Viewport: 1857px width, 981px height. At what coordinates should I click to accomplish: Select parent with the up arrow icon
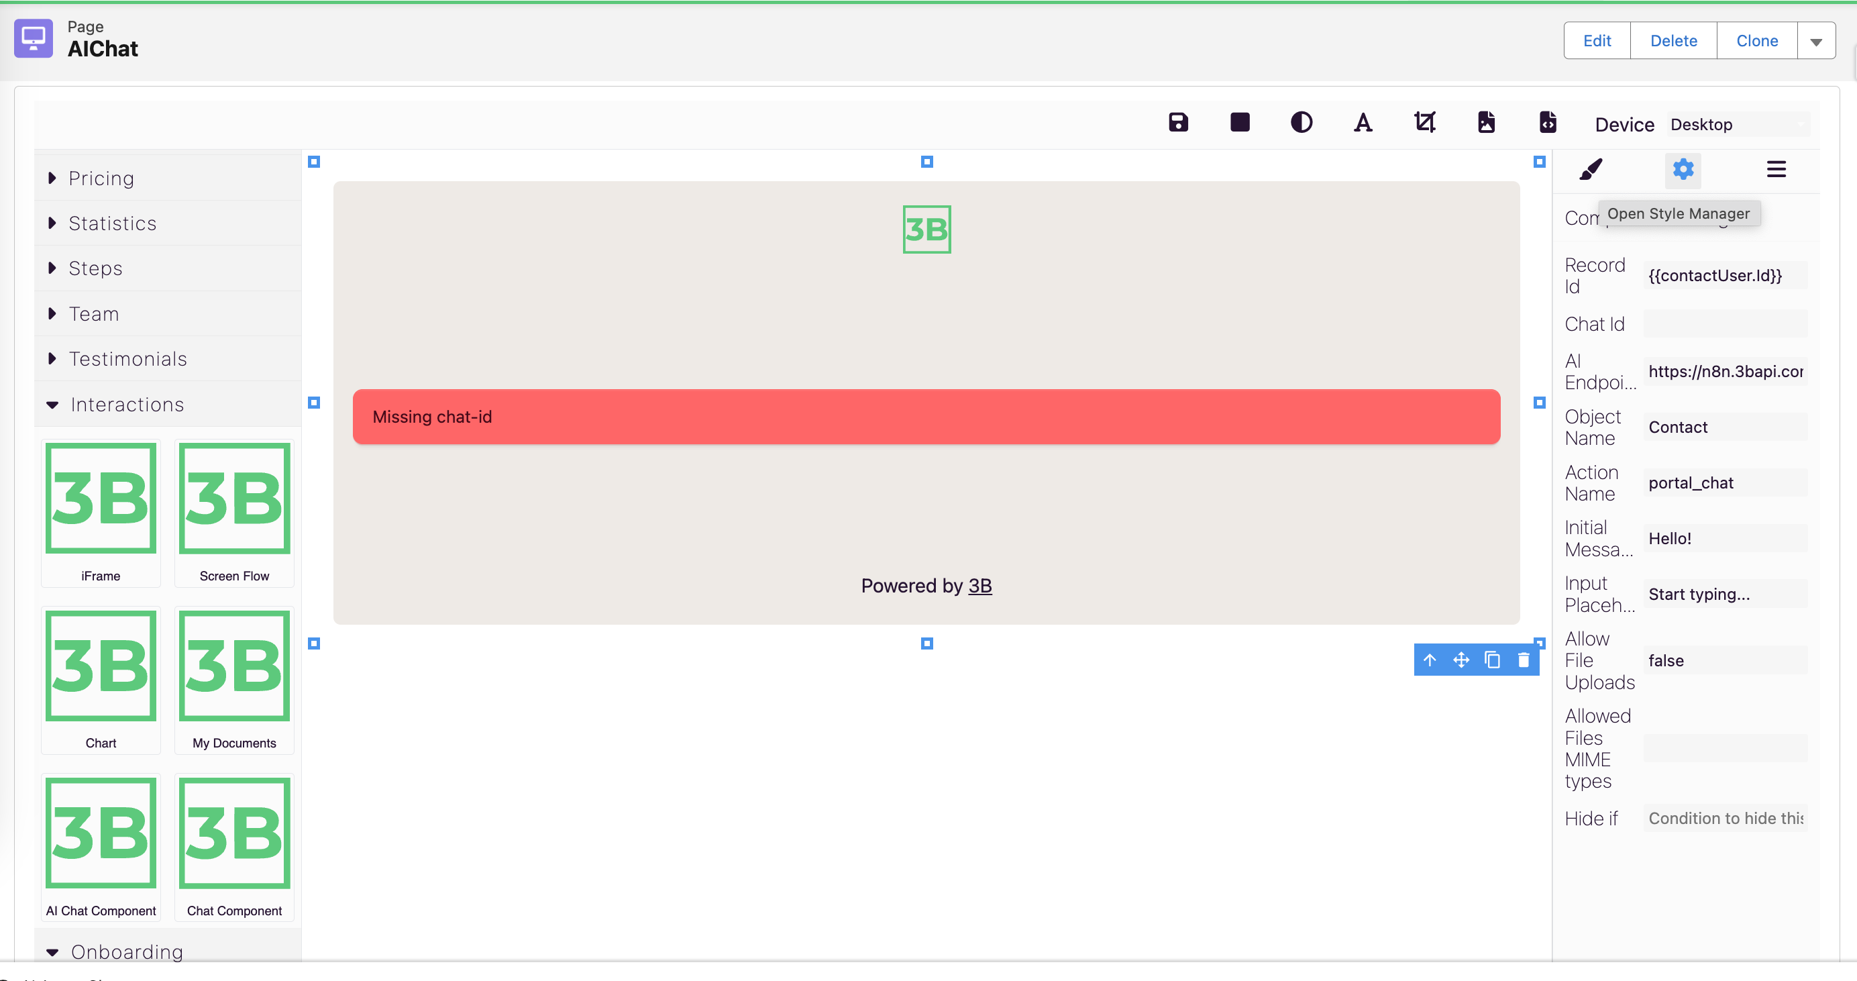click(1430, 660)
